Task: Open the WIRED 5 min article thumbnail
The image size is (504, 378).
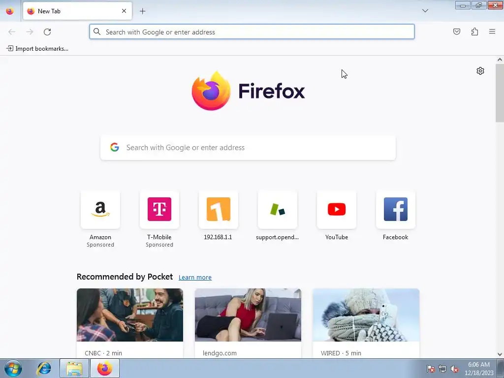Action: pos(366,315)
